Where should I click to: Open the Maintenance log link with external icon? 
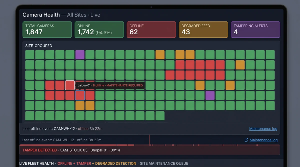263,140
